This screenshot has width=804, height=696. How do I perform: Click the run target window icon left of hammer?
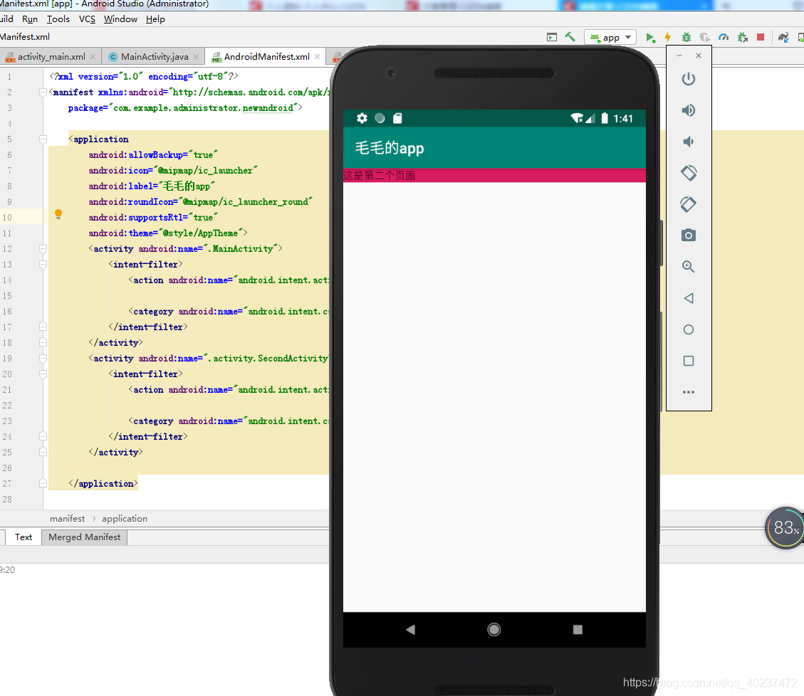552,37
